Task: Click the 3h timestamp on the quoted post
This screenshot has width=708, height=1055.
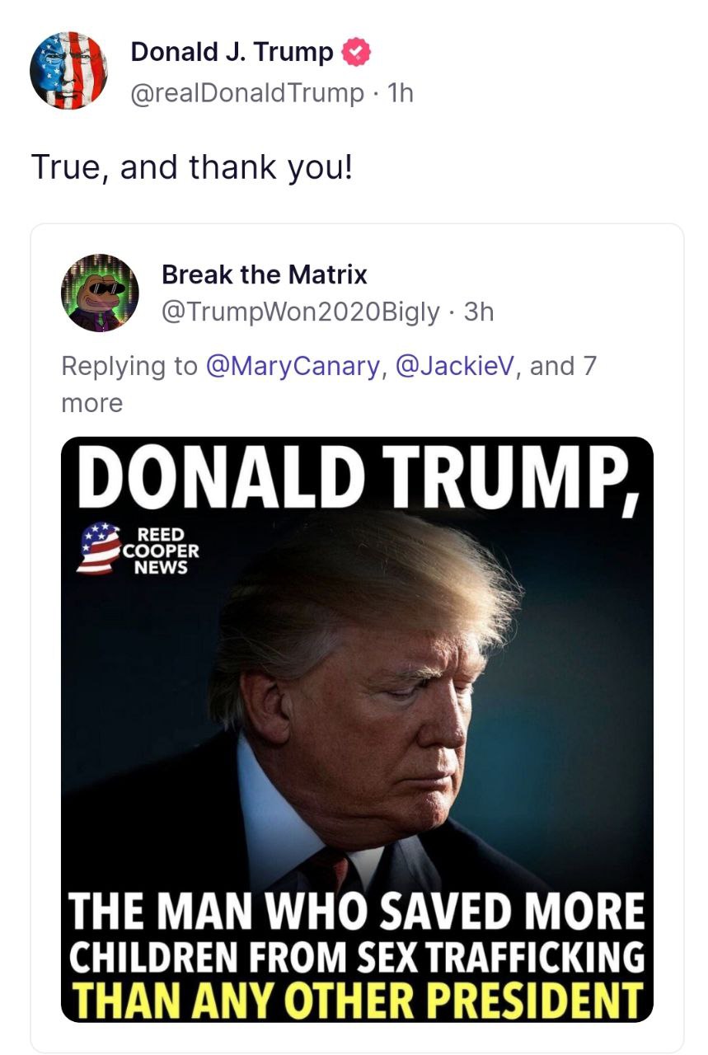Action: coord(479,312)
